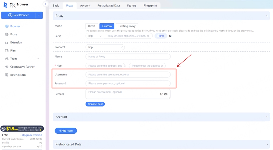Image resolution: width=273 pixels, height=150 pixels.
Task: Go to Extension in sidebar
Action: [x=16, y=43]
